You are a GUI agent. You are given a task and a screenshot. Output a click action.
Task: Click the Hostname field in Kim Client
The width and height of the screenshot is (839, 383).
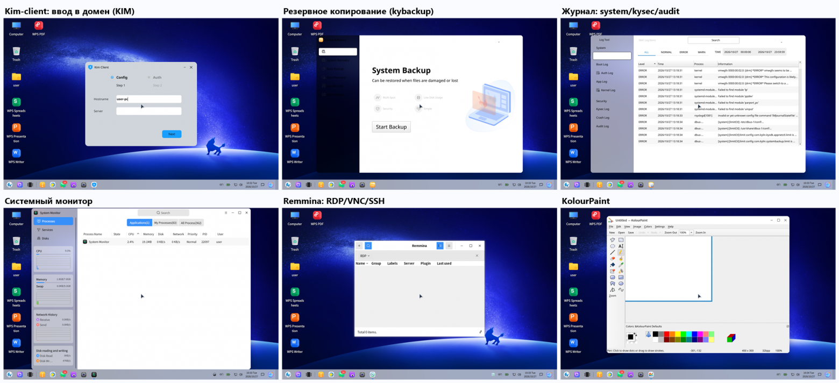148,99
